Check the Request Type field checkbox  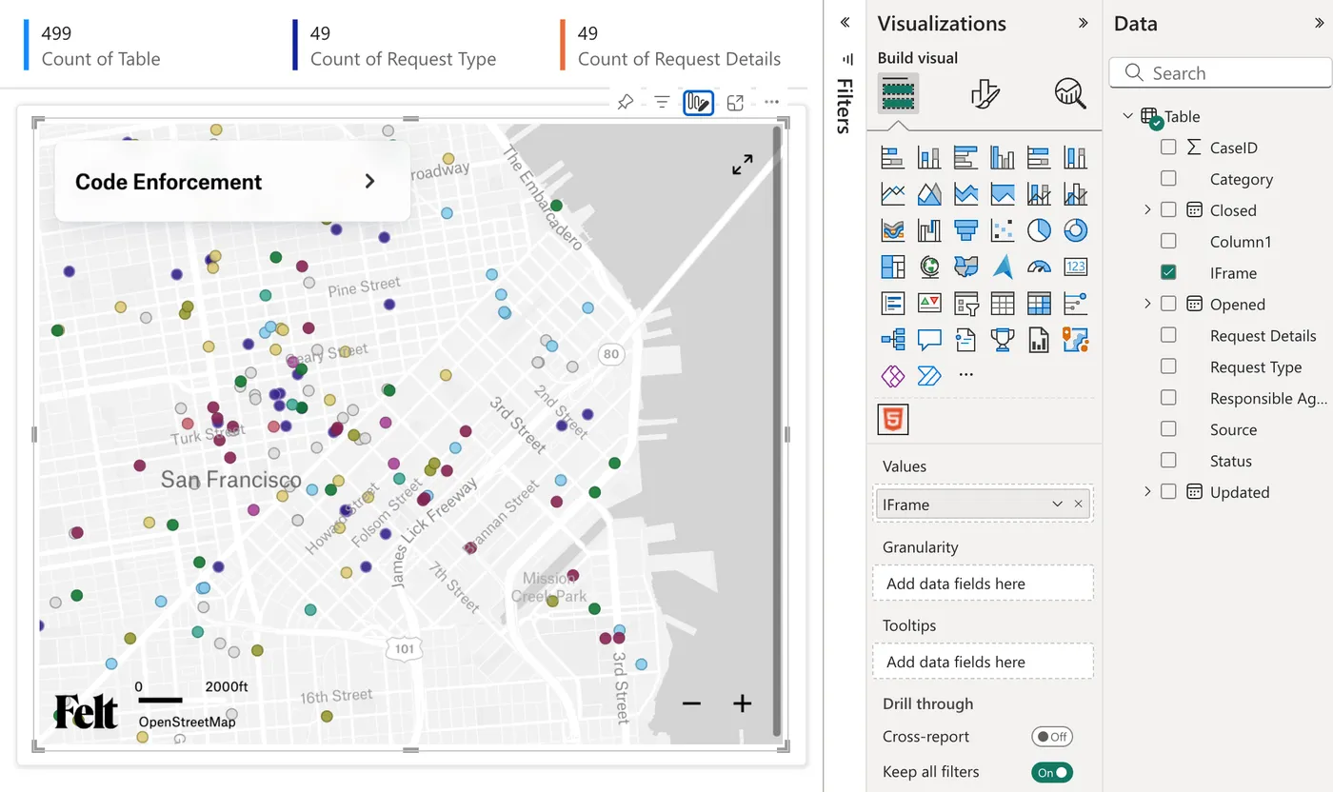(1168, 366)
